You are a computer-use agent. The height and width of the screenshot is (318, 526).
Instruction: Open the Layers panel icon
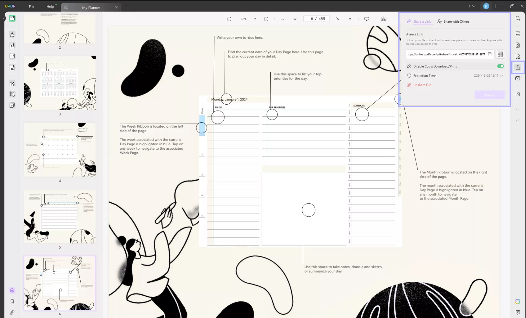pyautogui.click(x=12, y=290)
